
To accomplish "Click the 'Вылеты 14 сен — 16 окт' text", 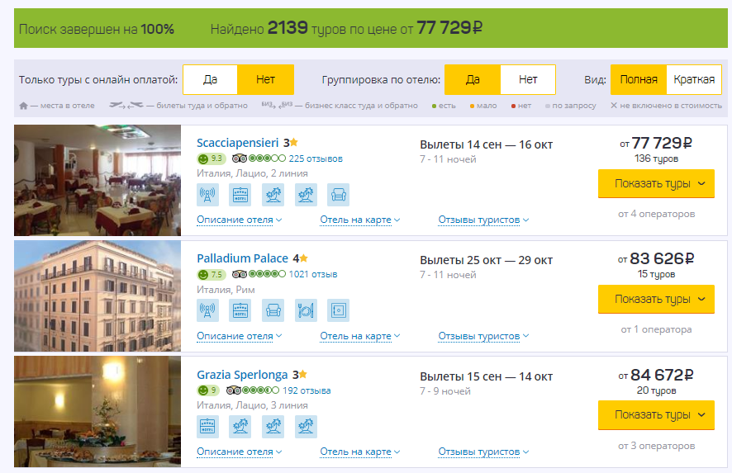I will (x=486, y=144).
